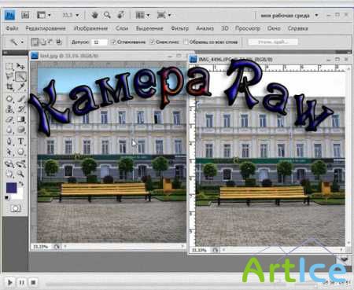354x290 pixels.
Task: Select the Brush tool
Action: coord(20,99)
